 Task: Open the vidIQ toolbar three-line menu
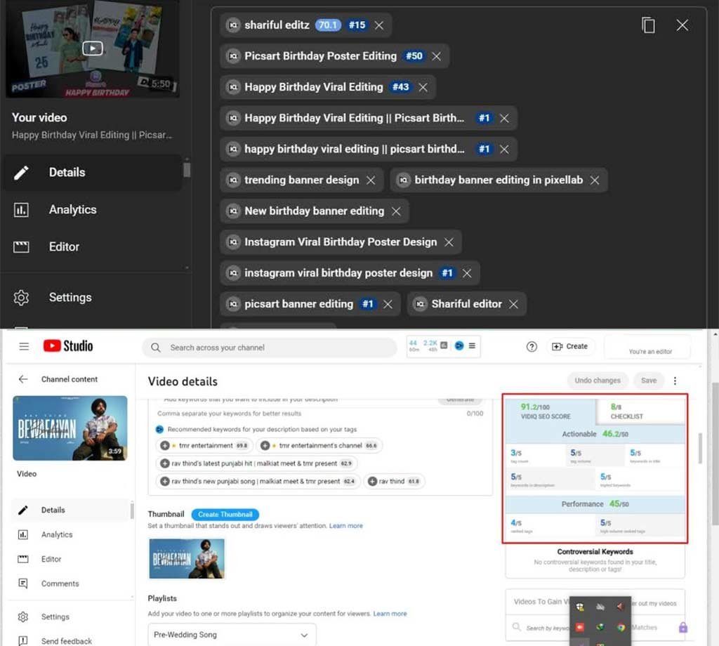[472, 345]
